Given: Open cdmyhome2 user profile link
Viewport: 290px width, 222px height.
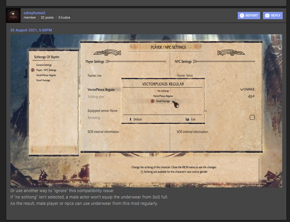Looking at the screenshot, I should 35,13.
